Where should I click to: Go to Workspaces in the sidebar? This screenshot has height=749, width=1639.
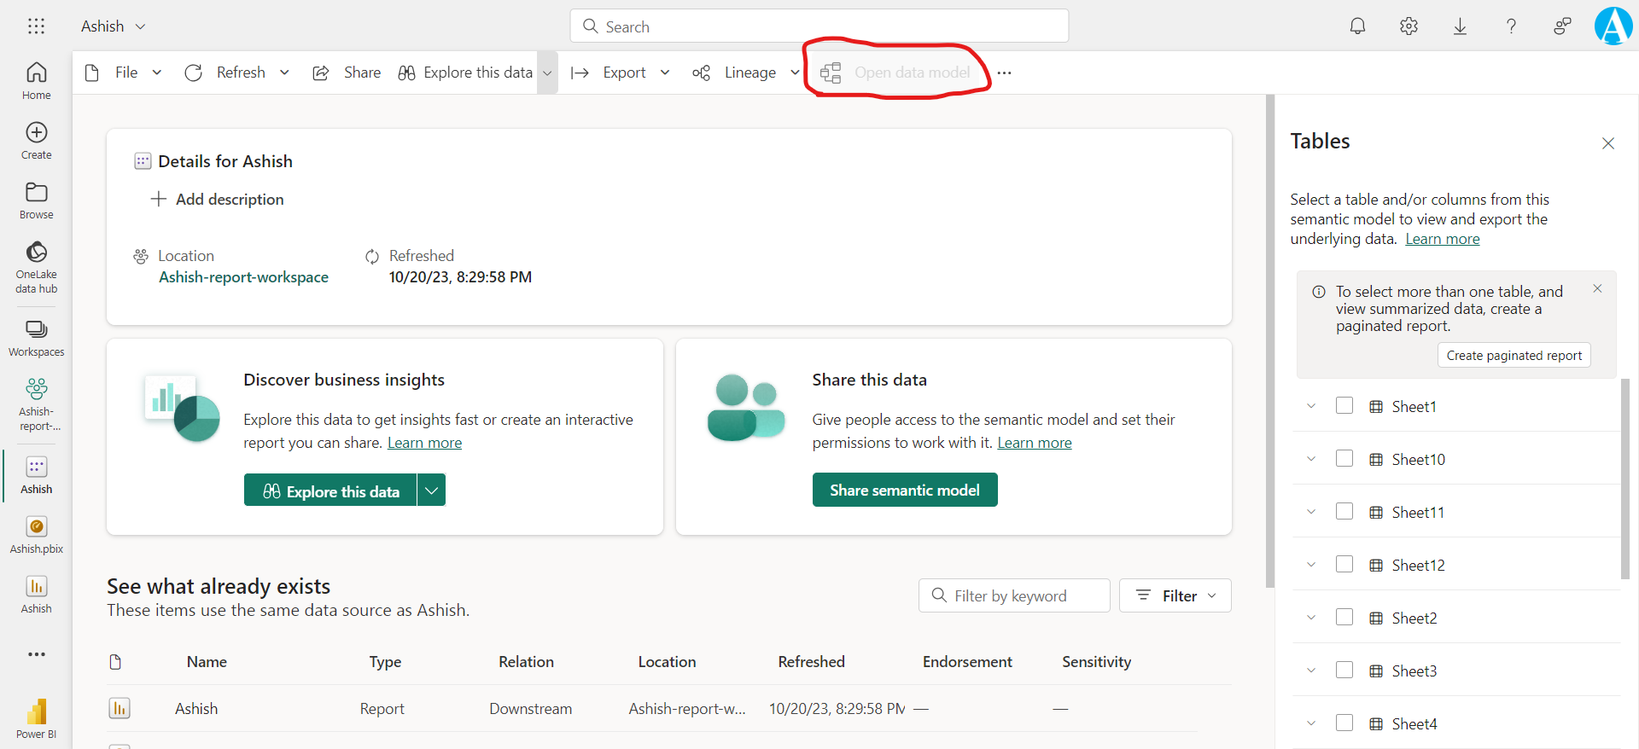tap(36, 338)
